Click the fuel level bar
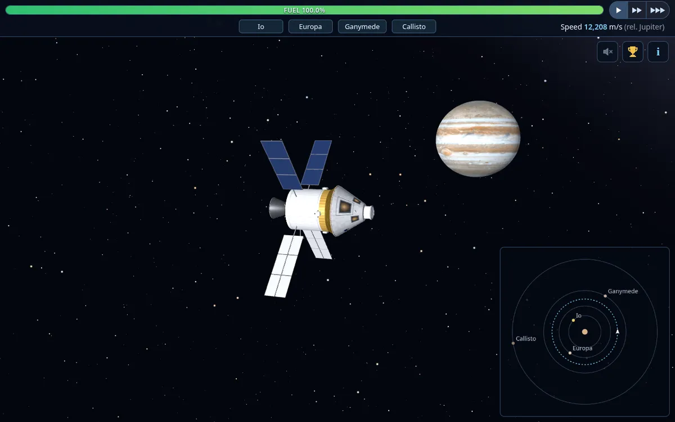Viewport: 675px width, 422px height. point(304,10)
